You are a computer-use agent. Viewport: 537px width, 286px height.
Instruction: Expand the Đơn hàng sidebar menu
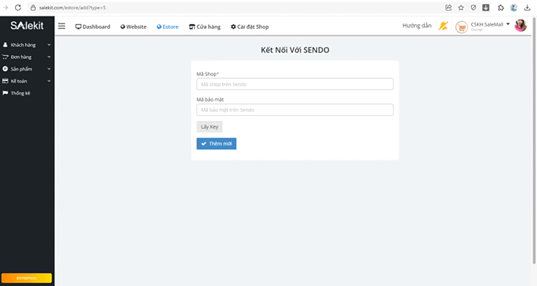pos(27,57)
